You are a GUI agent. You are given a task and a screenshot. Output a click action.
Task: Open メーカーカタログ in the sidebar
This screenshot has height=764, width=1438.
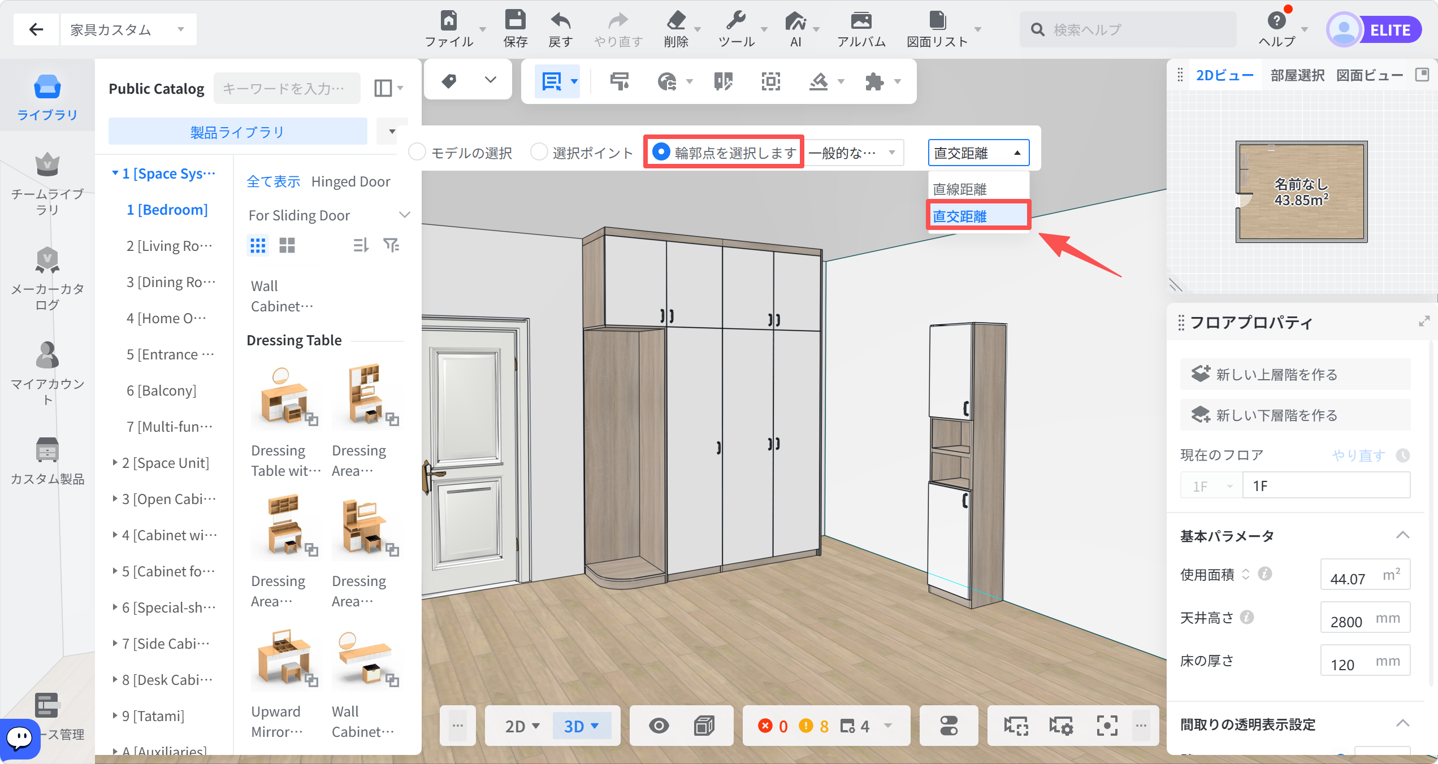(47, 279)
